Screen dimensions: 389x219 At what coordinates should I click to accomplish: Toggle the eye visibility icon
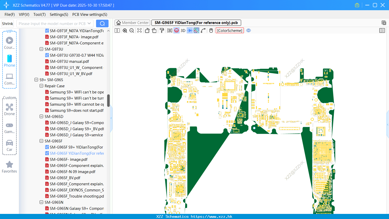(249, 31)
